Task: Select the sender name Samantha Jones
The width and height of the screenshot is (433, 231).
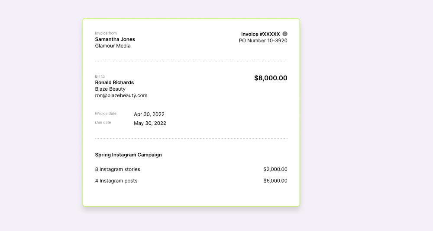Action: pos(115,39)
